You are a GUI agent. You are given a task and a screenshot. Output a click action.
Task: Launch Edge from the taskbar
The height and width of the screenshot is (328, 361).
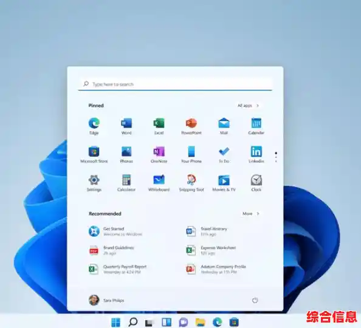(218, 322)
